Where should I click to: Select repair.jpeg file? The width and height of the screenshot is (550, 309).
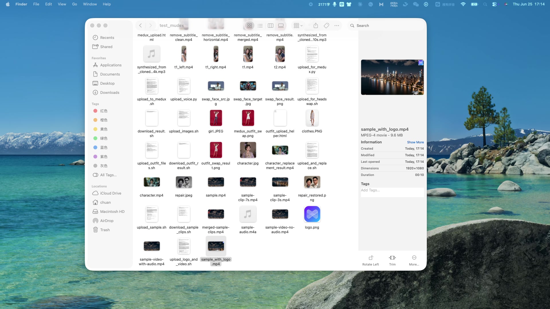click(184, 182)
